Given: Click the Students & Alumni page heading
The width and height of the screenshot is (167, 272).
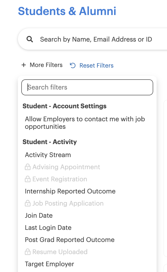Looking at the screenshot, I should [x=67, y=11].
